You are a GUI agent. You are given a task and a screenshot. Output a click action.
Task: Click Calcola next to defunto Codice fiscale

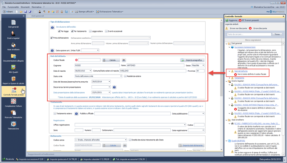coord(111,60)
